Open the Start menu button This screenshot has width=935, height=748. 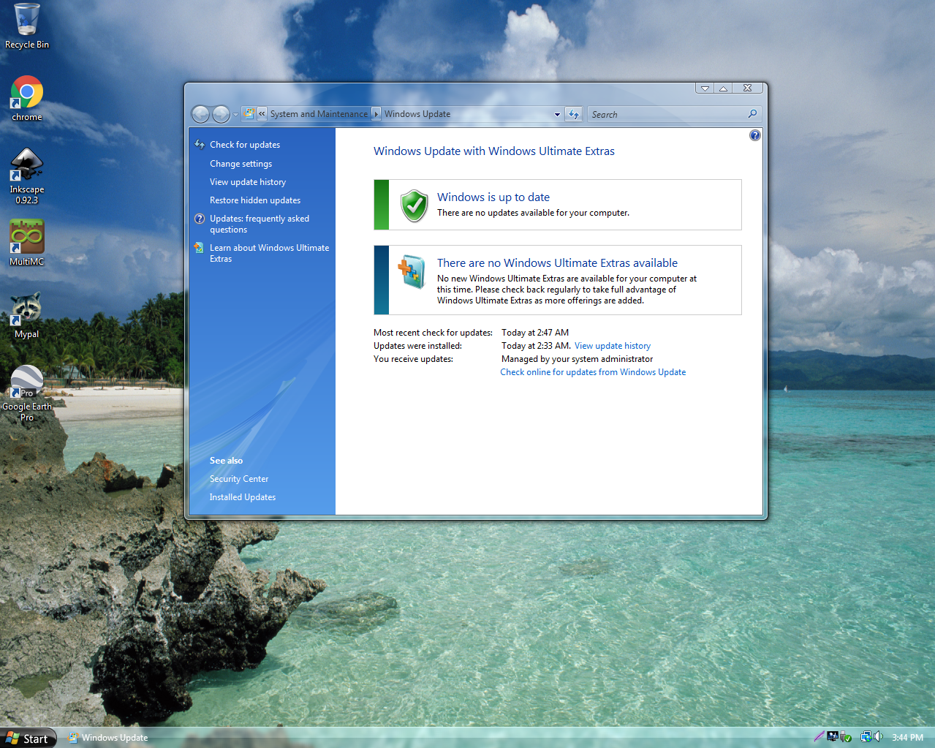(28, 738)
